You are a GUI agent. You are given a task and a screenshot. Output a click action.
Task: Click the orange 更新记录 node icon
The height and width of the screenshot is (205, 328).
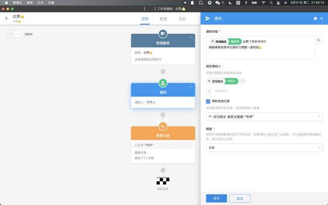coord(163,126)
